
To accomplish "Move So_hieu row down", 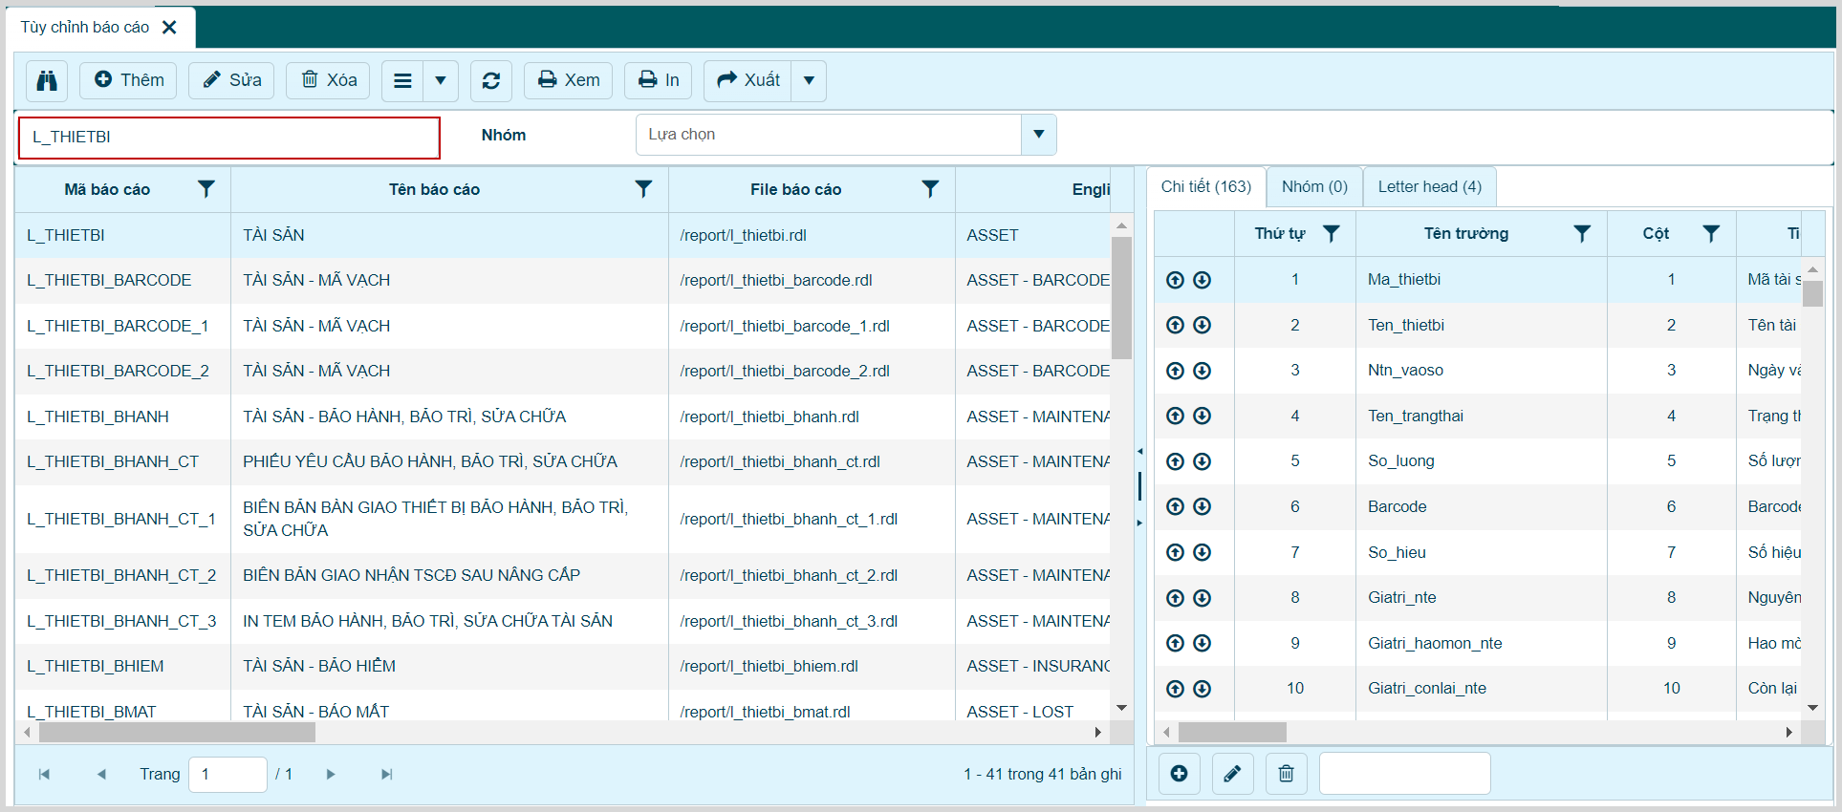I will (1203, 552).
